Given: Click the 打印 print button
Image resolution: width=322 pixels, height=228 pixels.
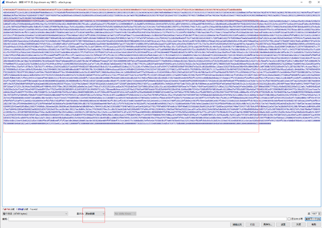Looking at the screenshot, I should tap(252, 224).
